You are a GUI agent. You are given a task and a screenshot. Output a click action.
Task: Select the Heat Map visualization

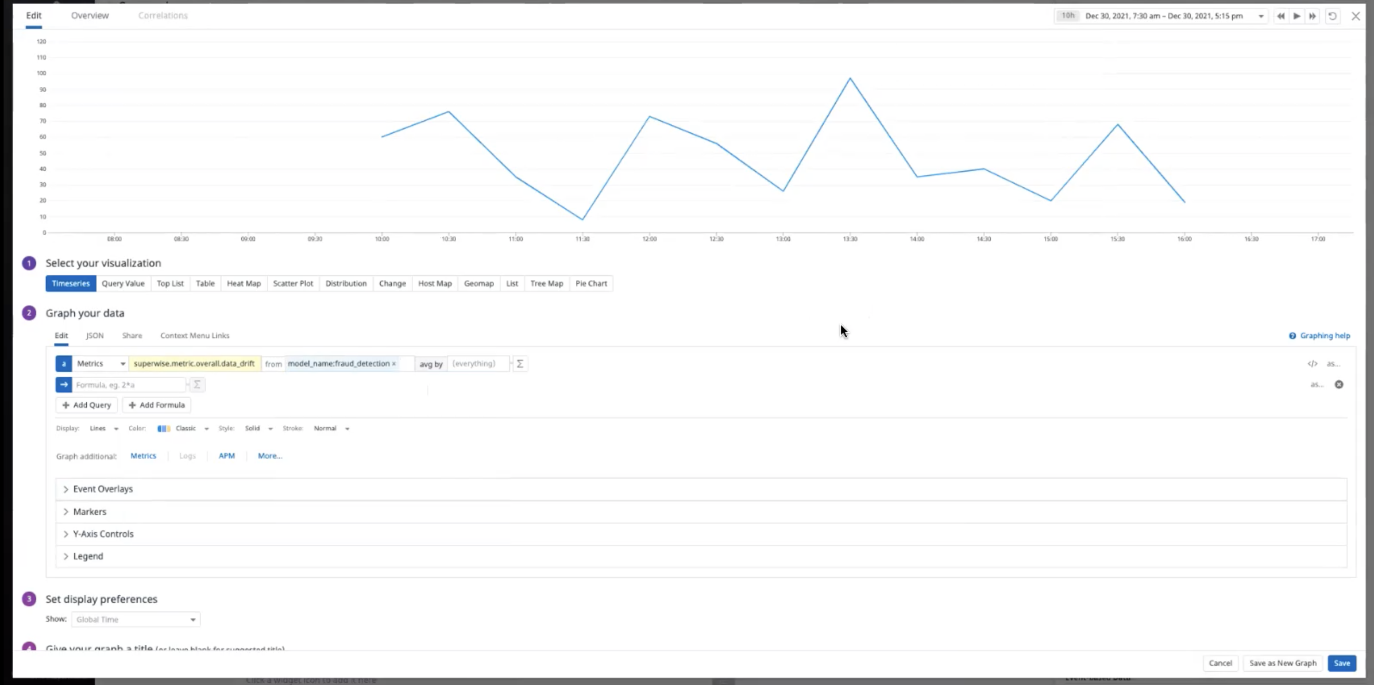244,283
